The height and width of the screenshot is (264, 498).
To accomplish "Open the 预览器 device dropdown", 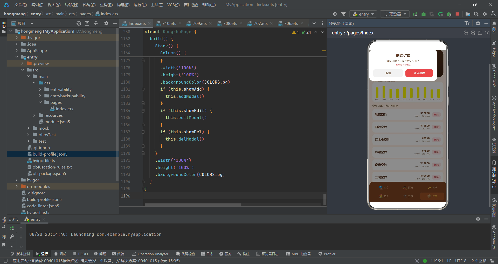I will [x=395, y=14].
